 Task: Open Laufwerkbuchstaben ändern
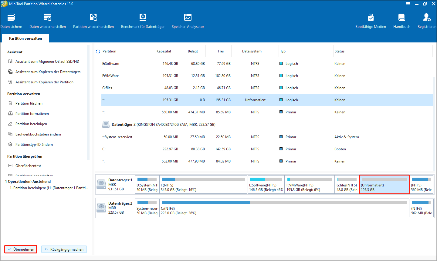pyautogui.click(x=37, y=134)
